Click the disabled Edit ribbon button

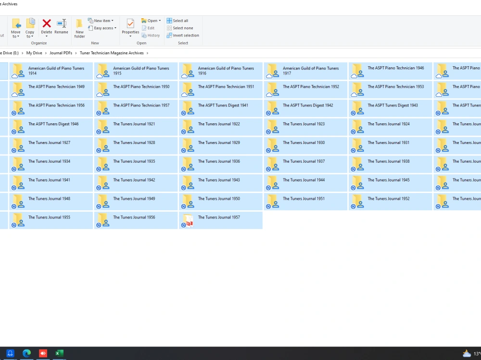(x=148, y=28)
